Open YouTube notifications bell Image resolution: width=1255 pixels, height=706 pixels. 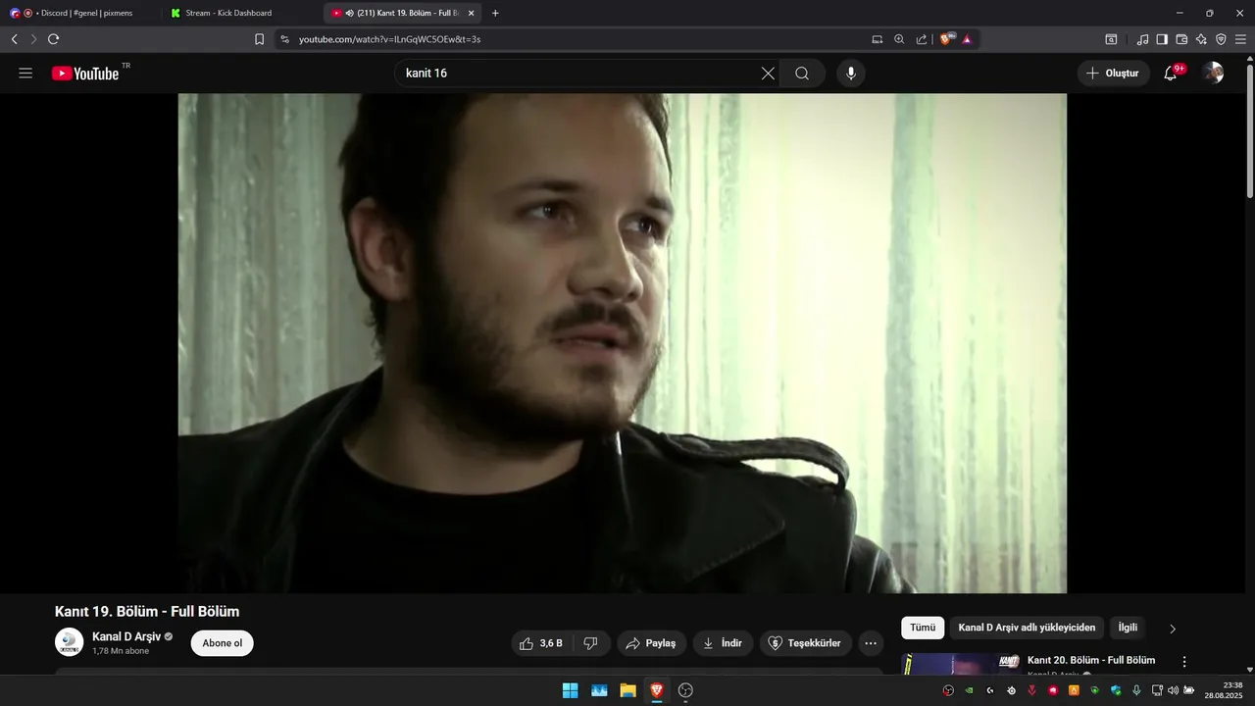tap(1171, 74)
